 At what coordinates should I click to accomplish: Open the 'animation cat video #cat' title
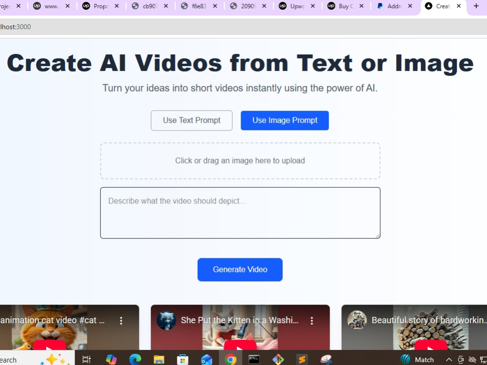(52, 320)
